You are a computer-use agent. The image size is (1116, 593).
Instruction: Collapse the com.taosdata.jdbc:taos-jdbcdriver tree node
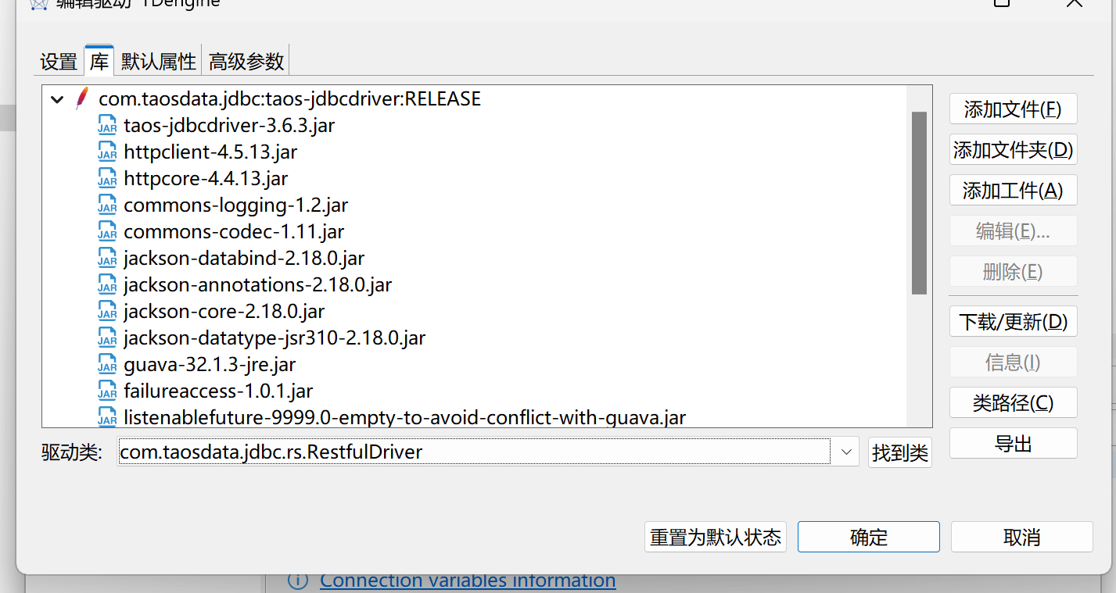57,99
